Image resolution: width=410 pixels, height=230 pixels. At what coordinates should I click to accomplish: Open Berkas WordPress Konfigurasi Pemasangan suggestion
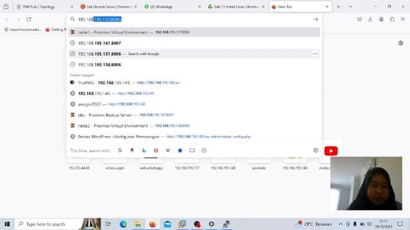click(194, 137)
